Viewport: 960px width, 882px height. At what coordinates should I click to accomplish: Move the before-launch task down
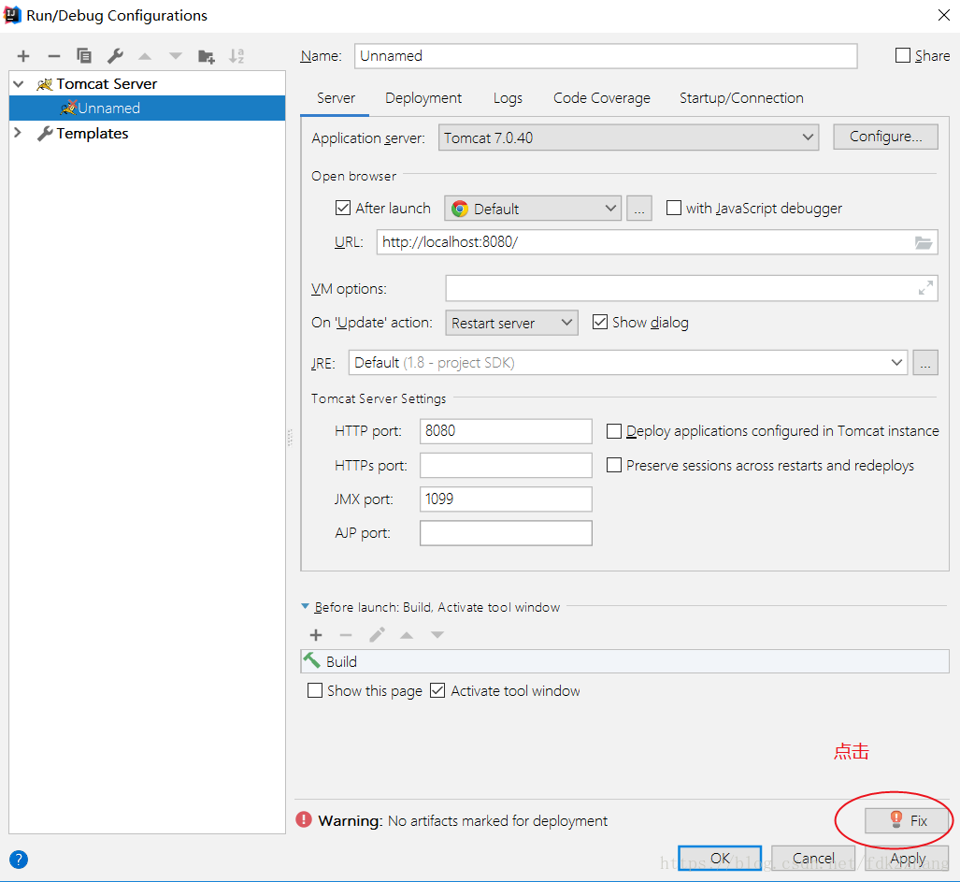pyautogui.click(x=437, y=635)
